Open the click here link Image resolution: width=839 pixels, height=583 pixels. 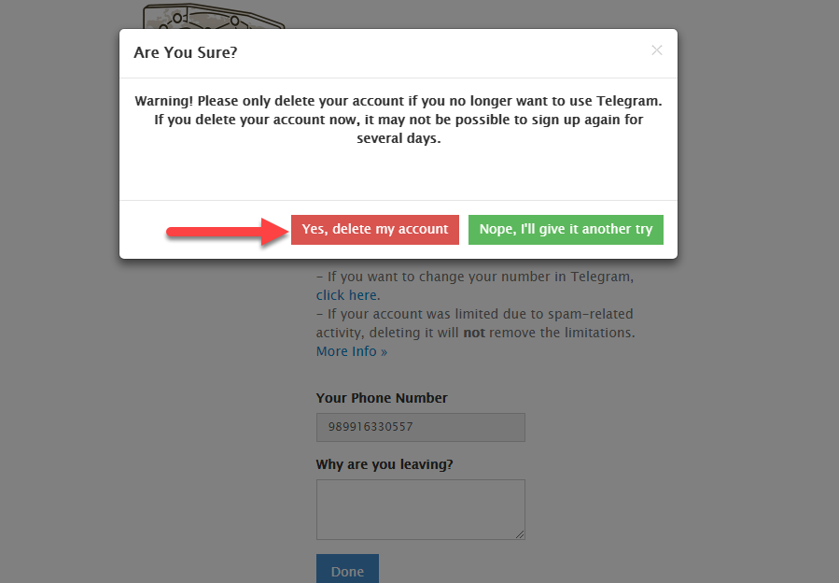click(x=347, y=295)
